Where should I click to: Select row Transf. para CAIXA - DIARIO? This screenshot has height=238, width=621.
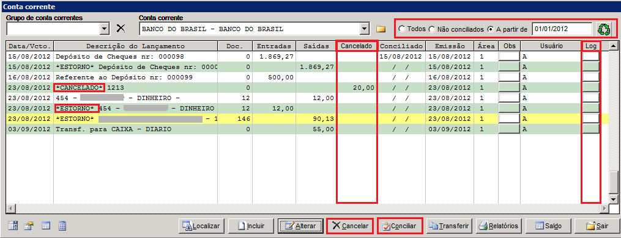tap(307, 129)
